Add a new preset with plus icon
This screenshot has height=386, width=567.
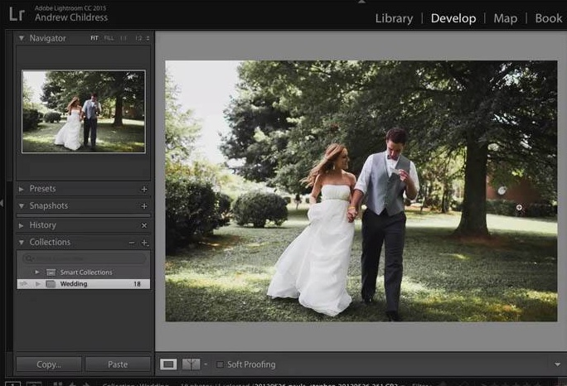(x=144, y=189)
